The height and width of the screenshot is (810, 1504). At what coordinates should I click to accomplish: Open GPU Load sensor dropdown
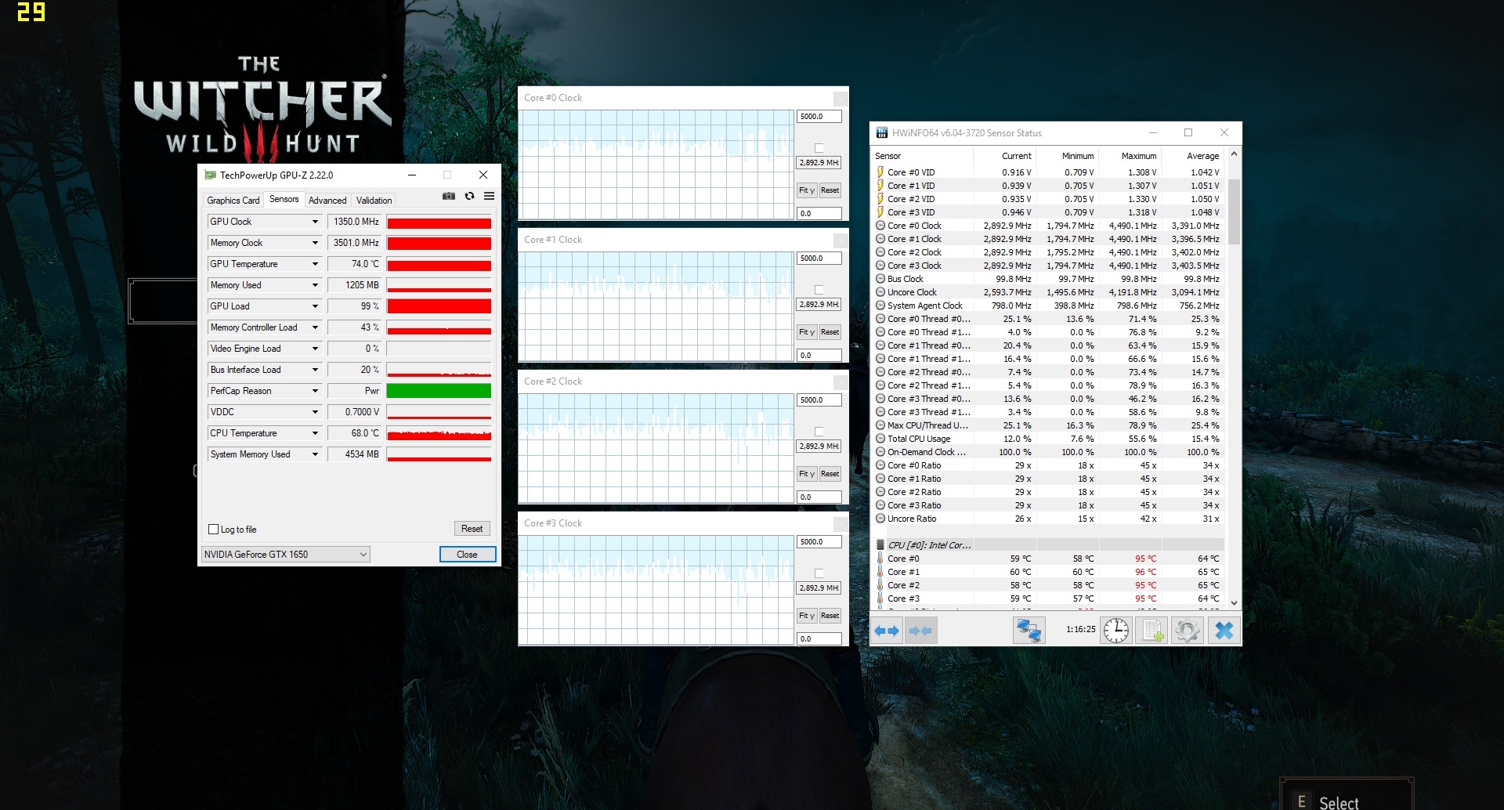(315, 306)
